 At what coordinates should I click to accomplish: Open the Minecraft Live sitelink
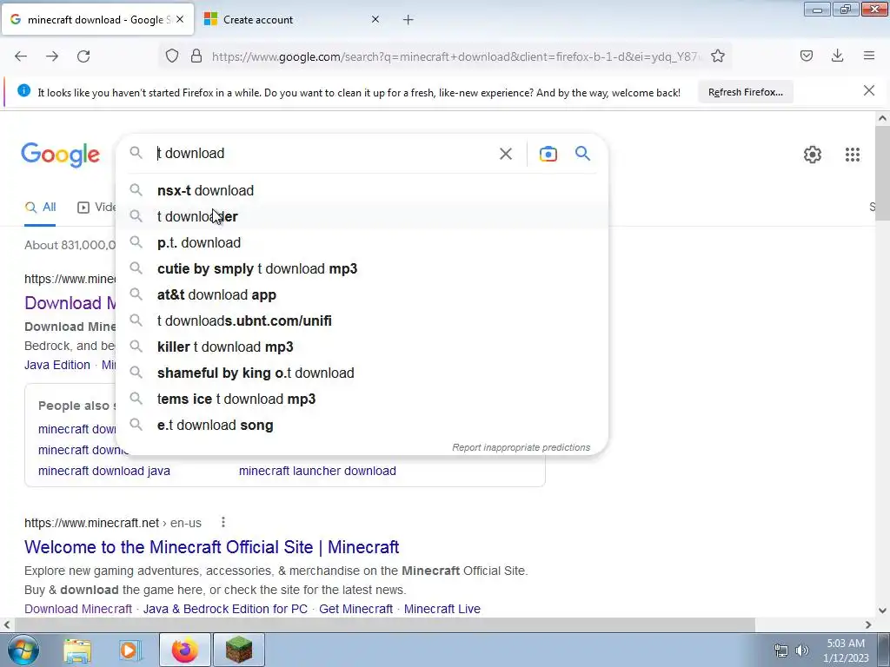point(442,609)
